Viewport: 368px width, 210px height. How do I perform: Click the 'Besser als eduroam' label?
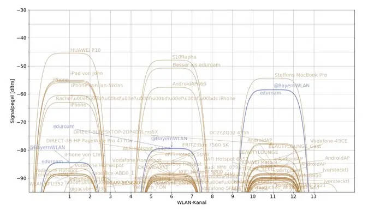click(x=197, y=65)
